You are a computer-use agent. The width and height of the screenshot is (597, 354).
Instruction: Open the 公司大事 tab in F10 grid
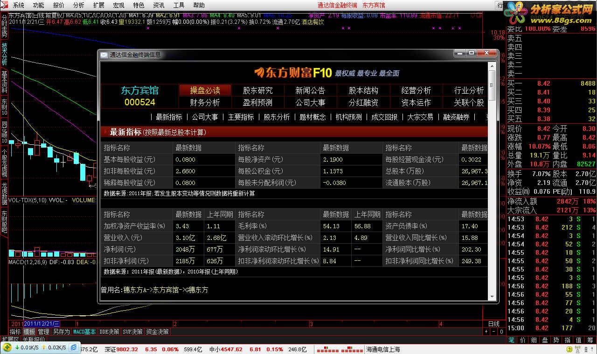coord(310,102)
